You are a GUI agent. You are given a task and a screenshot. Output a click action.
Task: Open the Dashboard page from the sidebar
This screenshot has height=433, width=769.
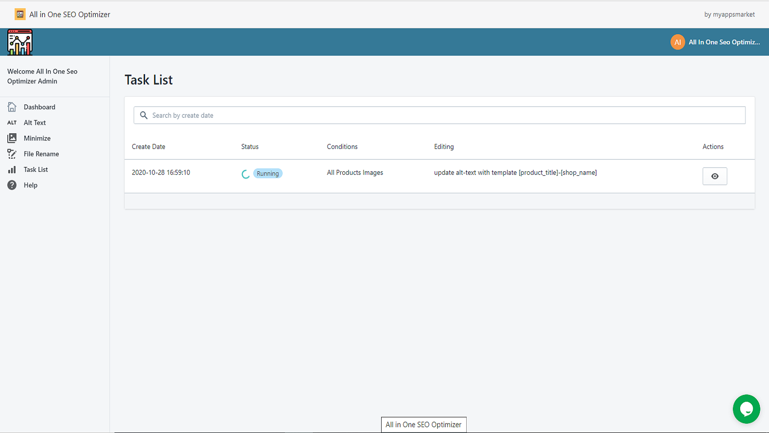[x=39, y=107]
